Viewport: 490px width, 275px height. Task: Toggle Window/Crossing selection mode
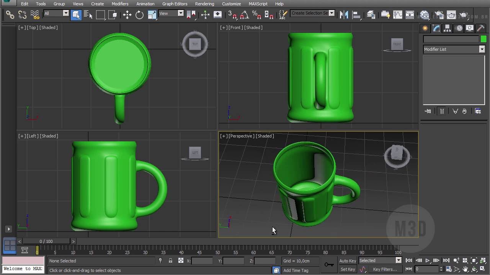click(113, 15)
